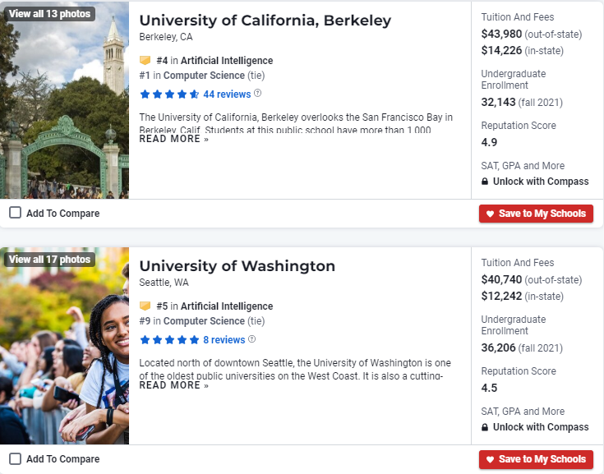Image resolution: width=604 pixels, height=474 pixels.
Task: View all 17 photos of Washington
Action: click(49, 260)
